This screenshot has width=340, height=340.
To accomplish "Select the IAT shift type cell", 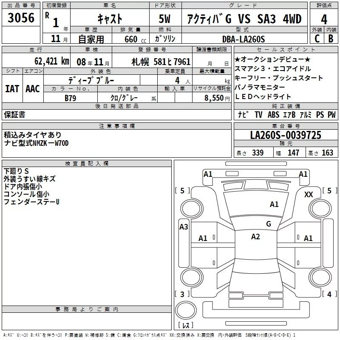I will [x=12, y=88].
